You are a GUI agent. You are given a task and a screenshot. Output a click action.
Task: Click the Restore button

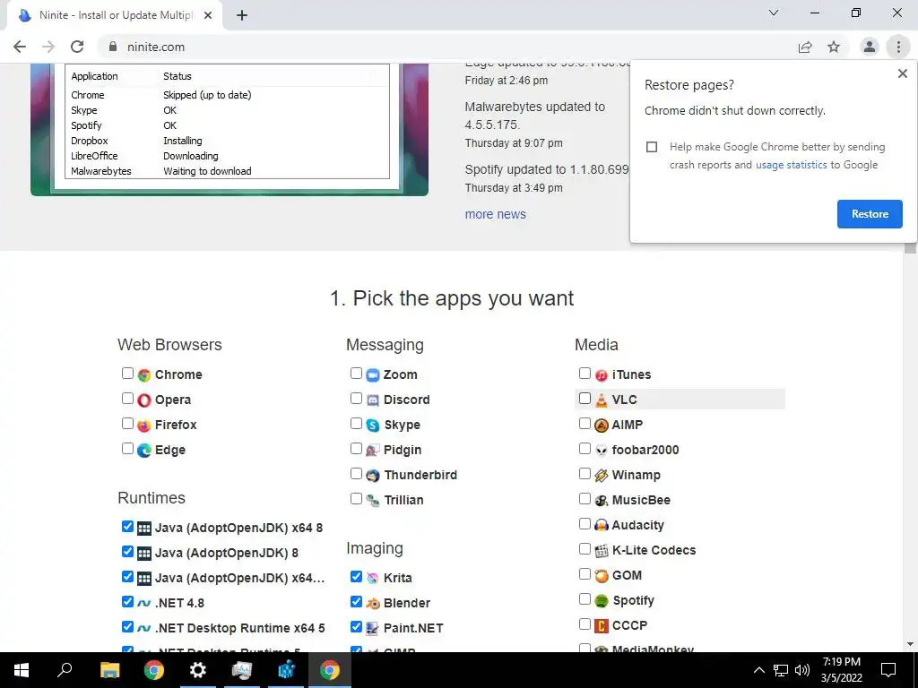[x=870, y=214]
